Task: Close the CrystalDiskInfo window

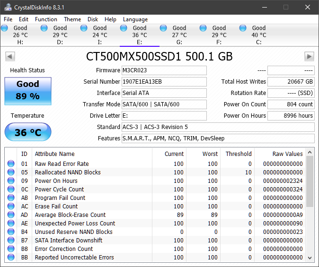Action: pyautogui.click(x=307, y=7)
